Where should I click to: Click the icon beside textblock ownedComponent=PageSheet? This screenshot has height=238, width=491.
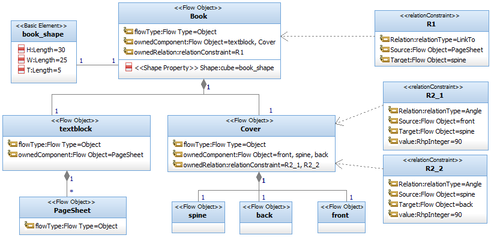point(13,154)
